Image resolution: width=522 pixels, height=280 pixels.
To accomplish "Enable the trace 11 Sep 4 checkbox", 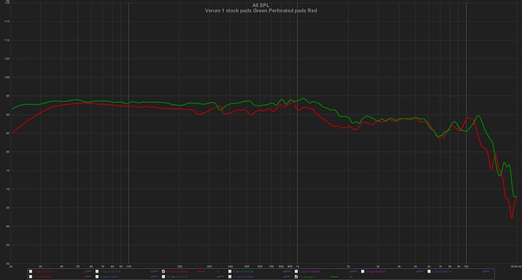I will (x=230, y=277).
